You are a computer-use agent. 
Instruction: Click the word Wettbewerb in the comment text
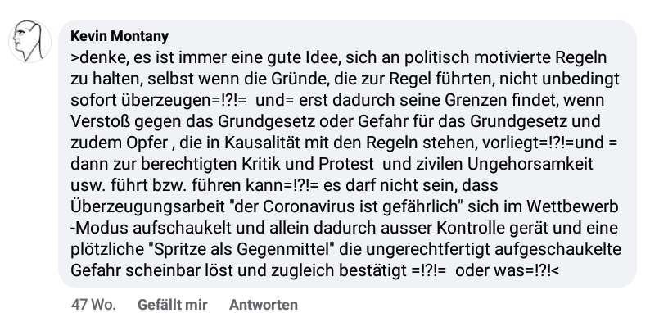[572, 206]
